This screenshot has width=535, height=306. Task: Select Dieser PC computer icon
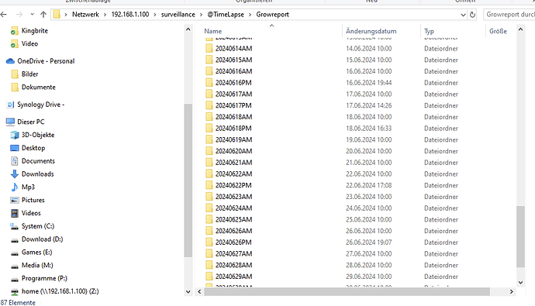(10, 122)
